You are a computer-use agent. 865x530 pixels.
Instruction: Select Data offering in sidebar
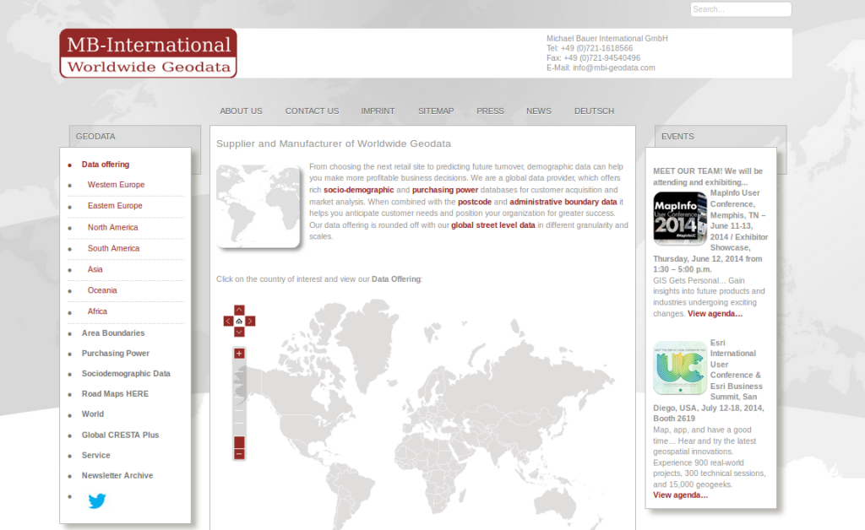106,165
